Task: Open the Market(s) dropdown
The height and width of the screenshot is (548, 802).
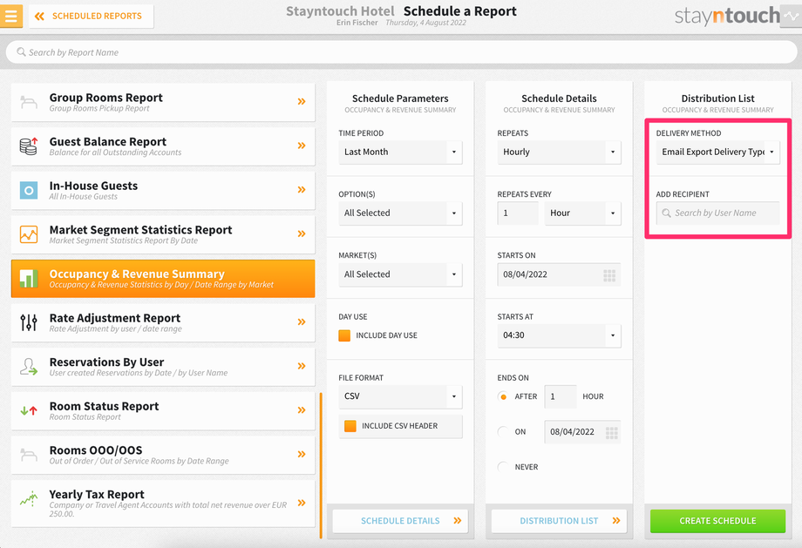Action: [x=400, y=274]
